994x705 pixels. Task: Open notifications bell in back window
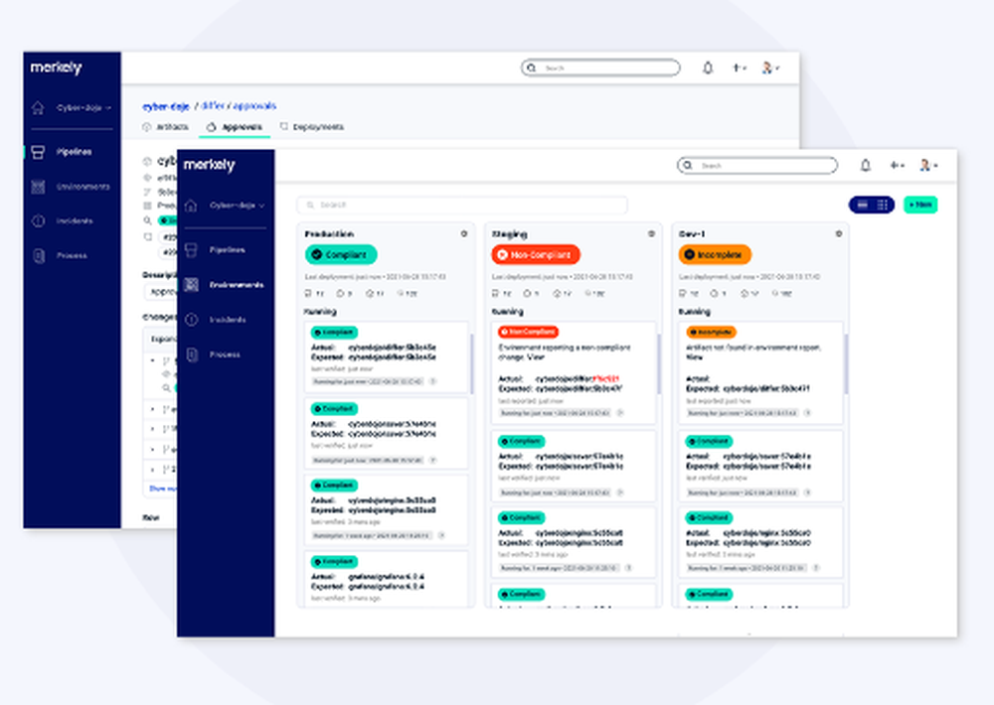[708, 68]
